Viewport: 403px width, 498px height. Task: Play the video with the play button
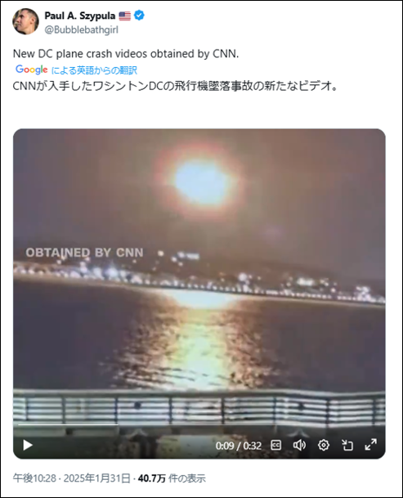[x=28, y=446]
